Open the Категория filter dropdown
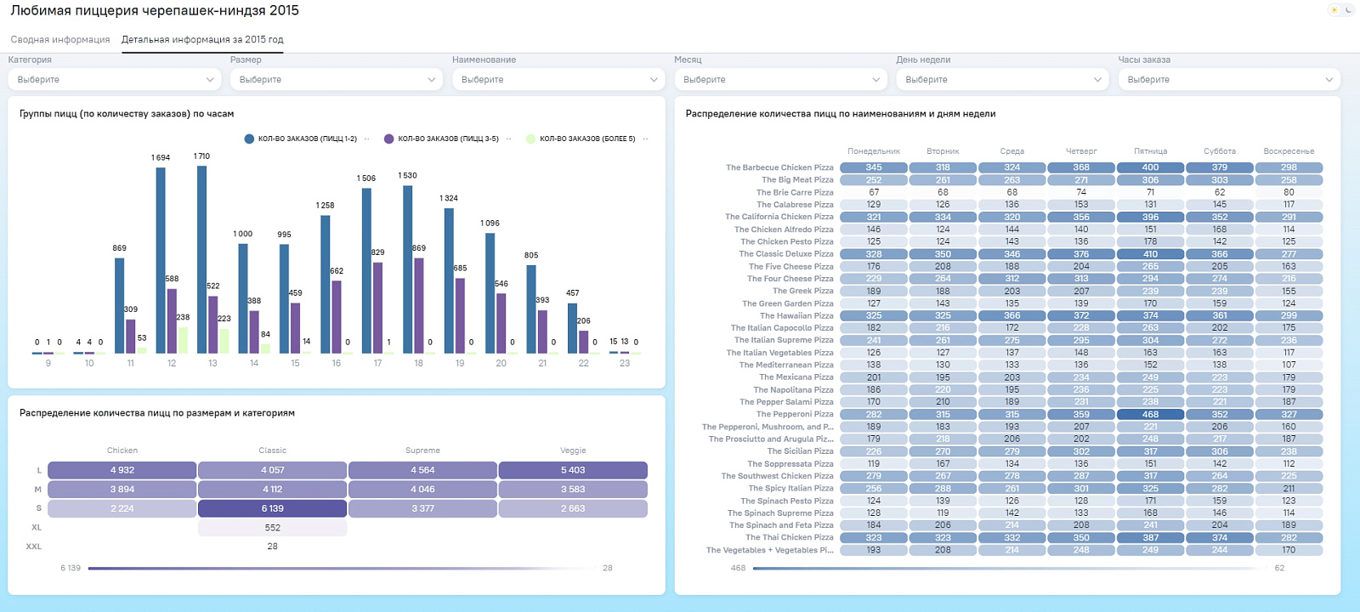This screenshot has height=612, width=1360. (x=115, y=79)
